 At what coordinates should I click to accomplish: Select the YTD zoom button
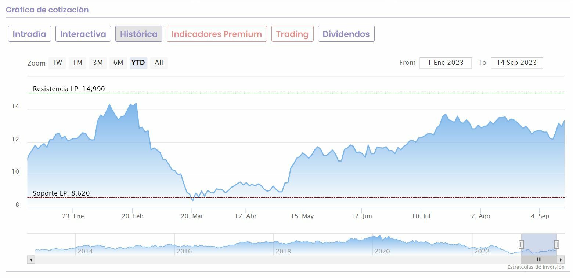pos(138,63)
